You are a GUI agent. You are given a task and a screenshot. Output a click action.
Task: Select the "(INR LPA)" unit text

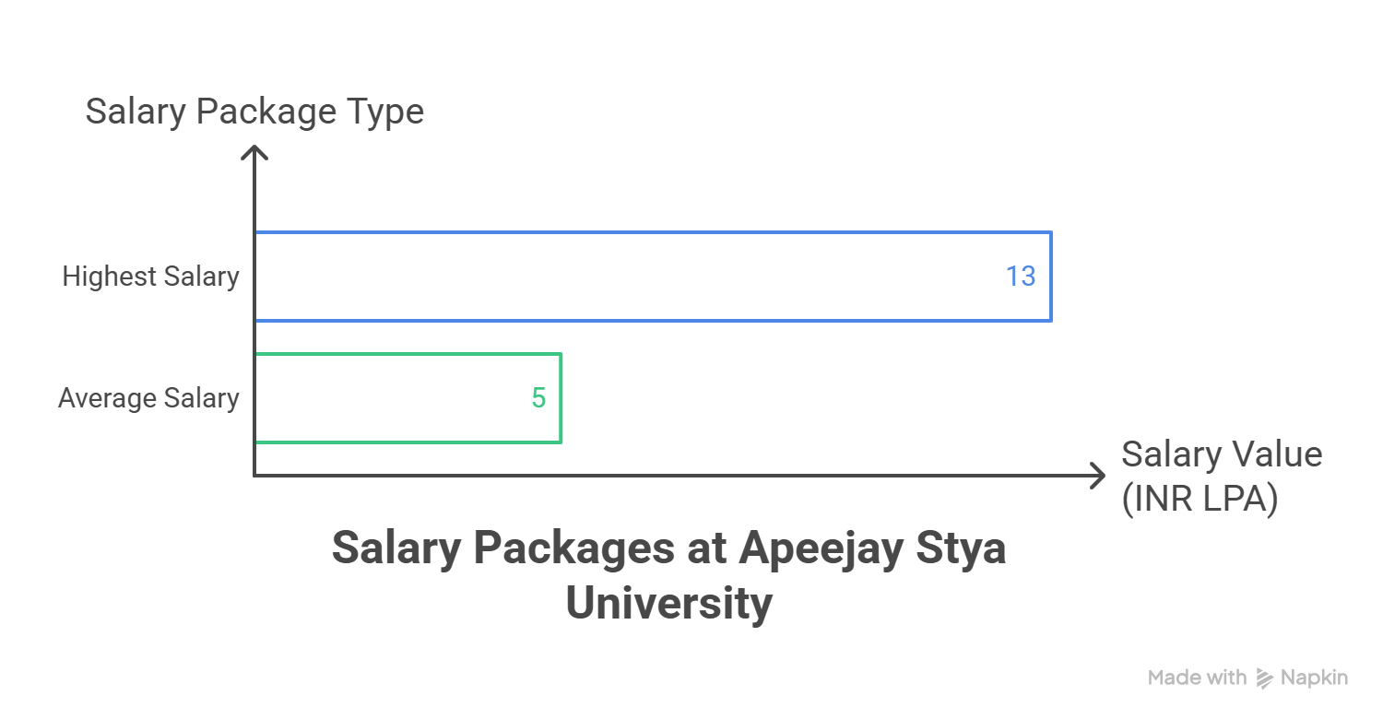pos(1200,500)
